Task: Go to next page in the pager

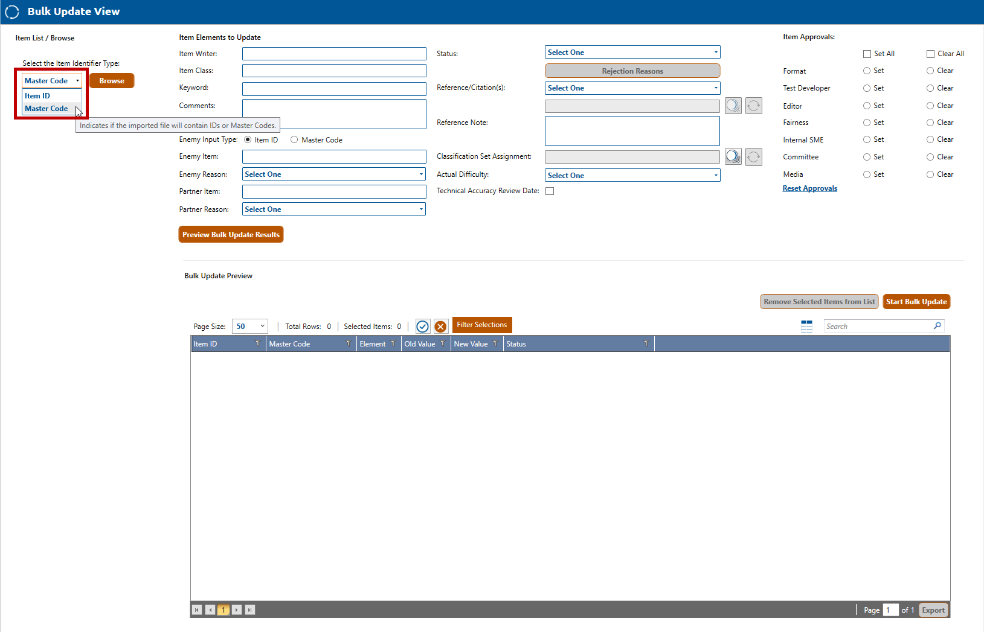Action: [x=237, y=610]
